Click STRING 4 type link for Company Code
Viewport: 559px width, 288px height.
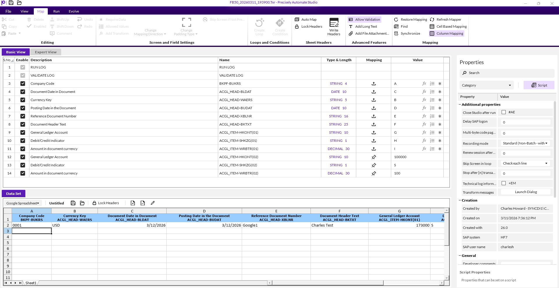338,84
